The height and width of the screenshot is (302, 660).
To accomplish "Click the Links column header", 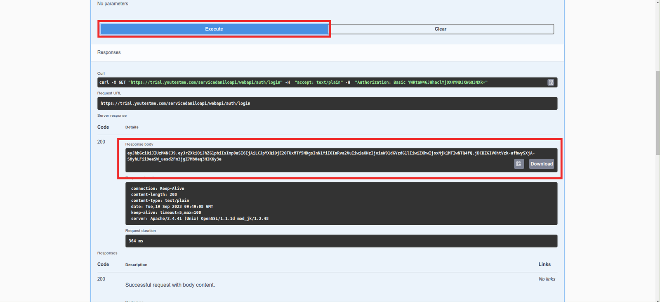I will click(x=544, y=264).
